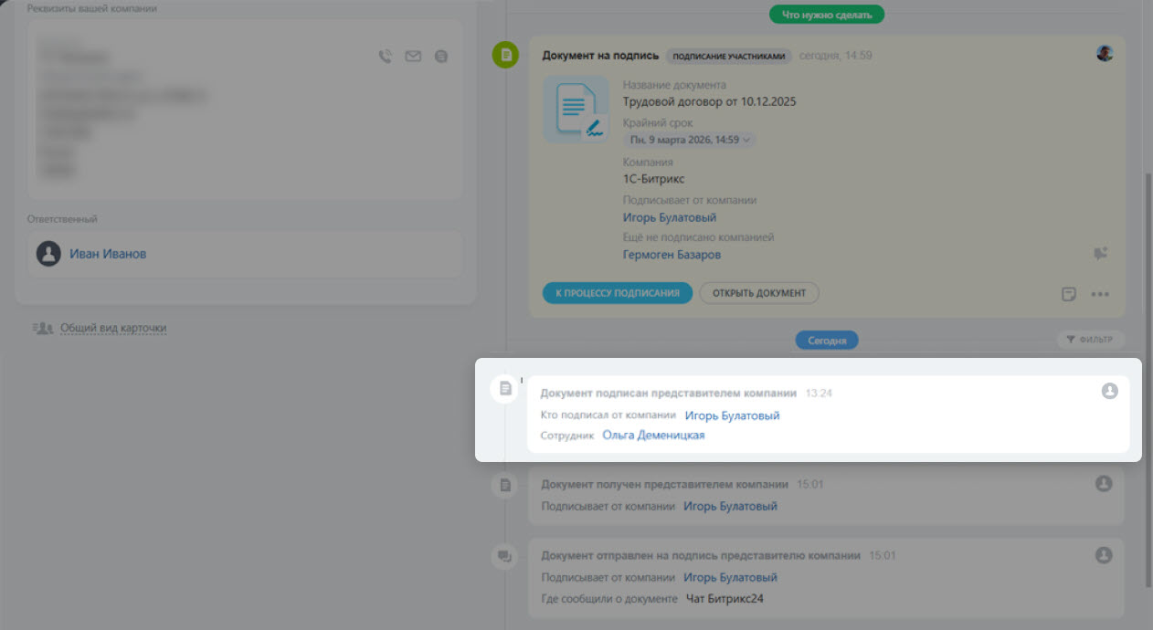1153x630 pixels.
Task: Click the chat-plus icon near Гермоген Базаров
Action: click(1100, 254)
